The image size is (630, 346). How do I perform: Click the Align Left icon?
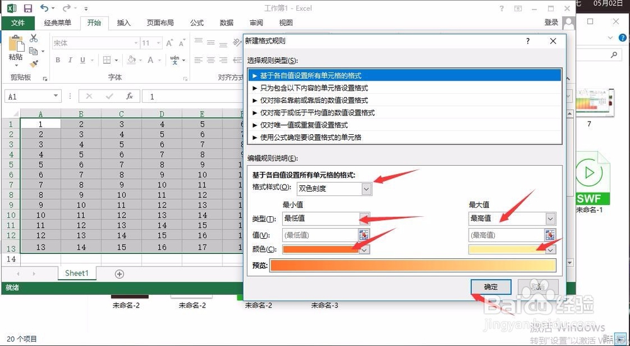(198, 61)
